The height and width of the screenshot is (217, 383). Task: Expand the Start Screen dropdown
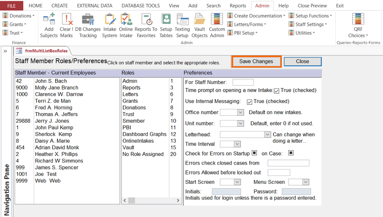[x=238, y=182]
